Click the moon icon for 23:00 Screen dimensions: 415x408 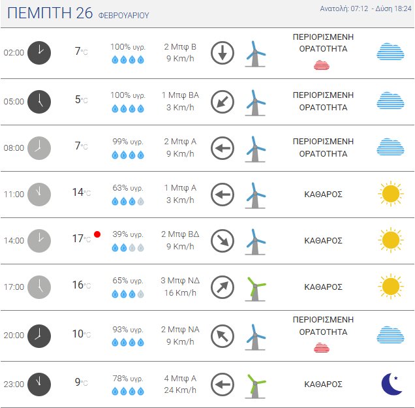coord(391,384)
